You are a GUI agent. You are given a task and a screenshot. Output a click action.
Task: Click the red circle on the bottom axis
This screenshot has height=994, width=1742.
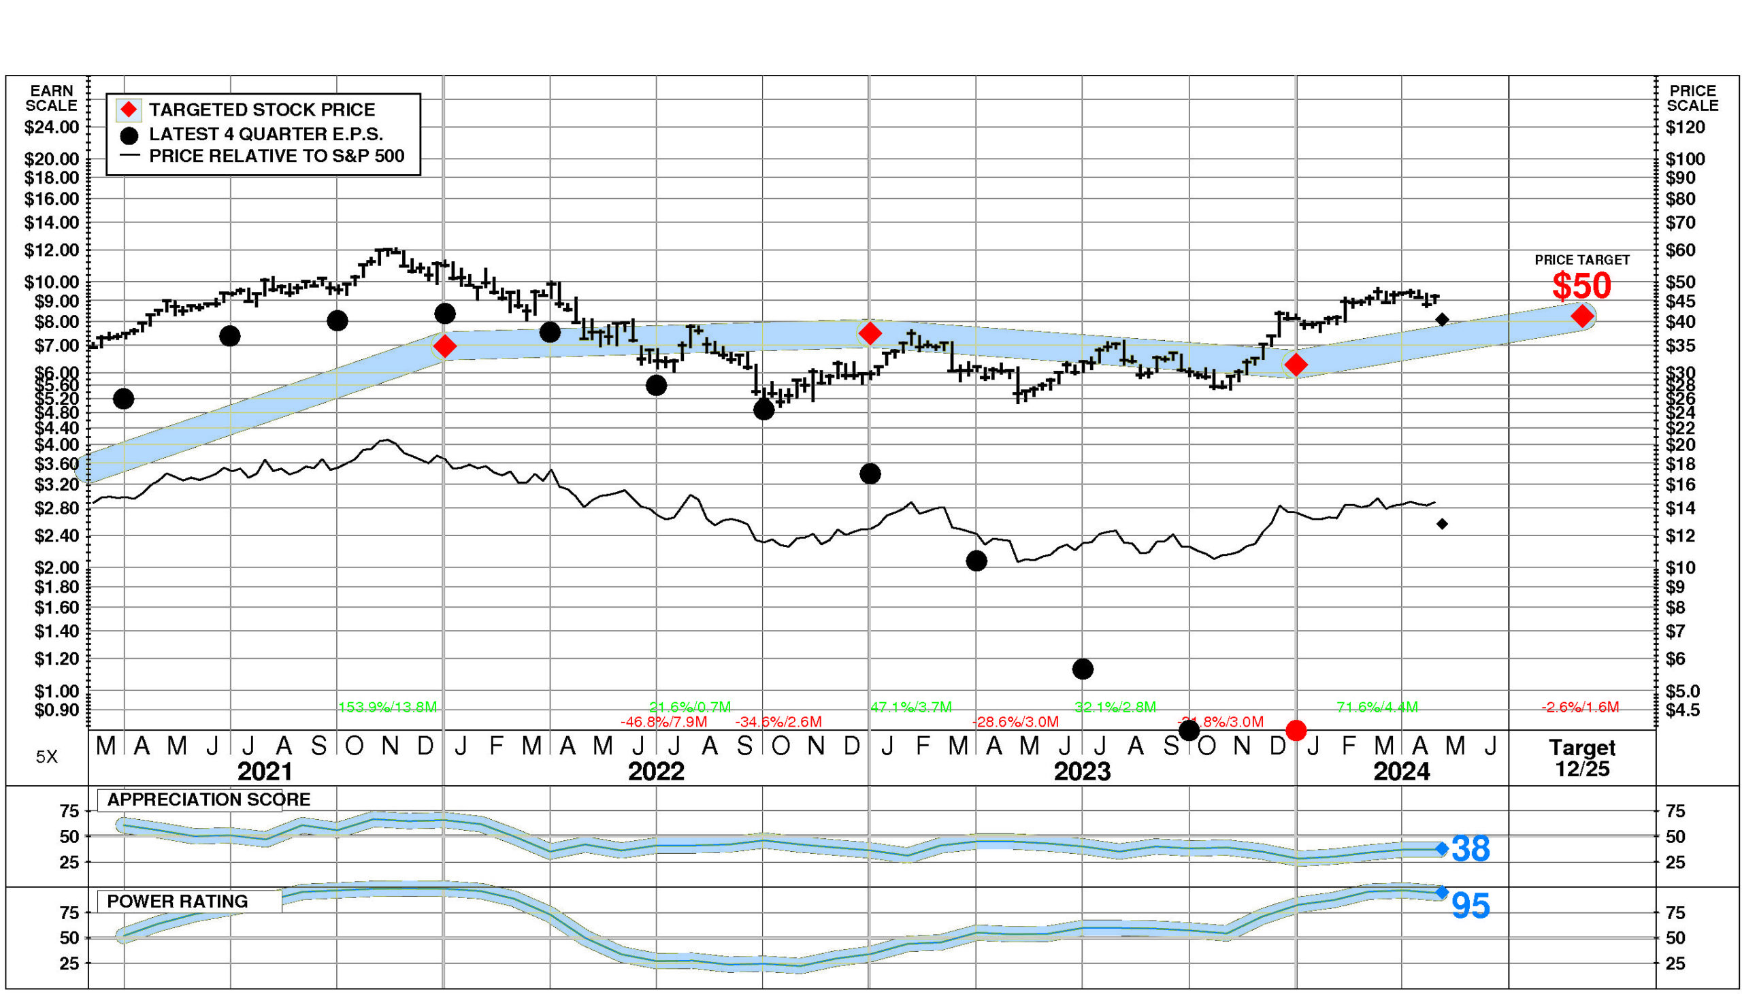[1296, 731]
